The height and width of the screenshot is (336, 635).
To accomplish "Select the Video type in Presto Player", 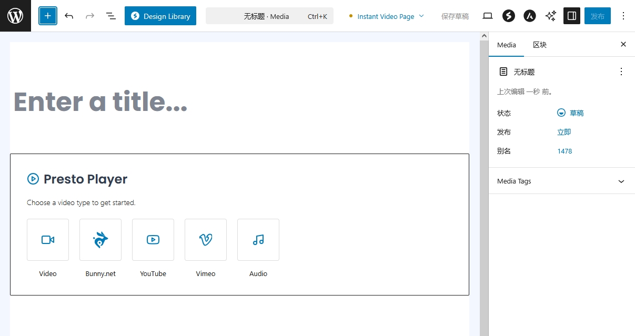I will (48, 240).
